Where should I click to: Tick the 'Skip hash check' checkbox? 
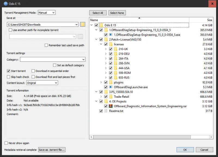point(8,77)
